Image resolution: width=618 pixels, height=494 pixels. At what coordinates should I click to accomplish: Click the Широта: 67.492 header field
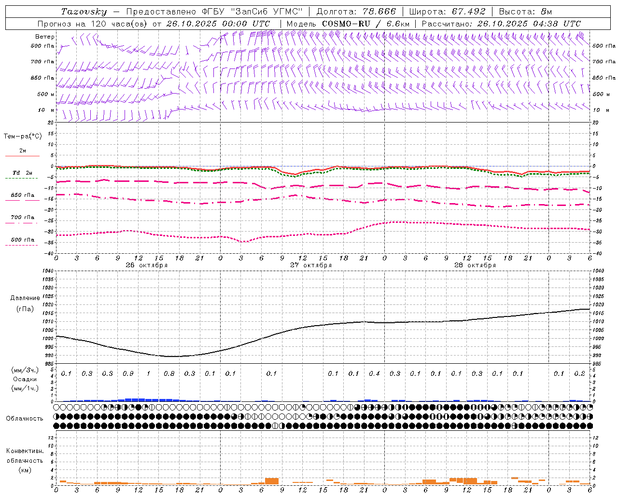tap(447, 12)
